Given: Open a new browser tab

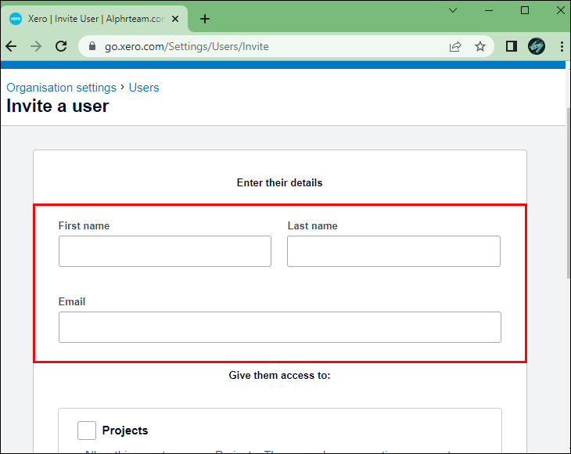Looking at the screenshot, I should coord(205,19).
